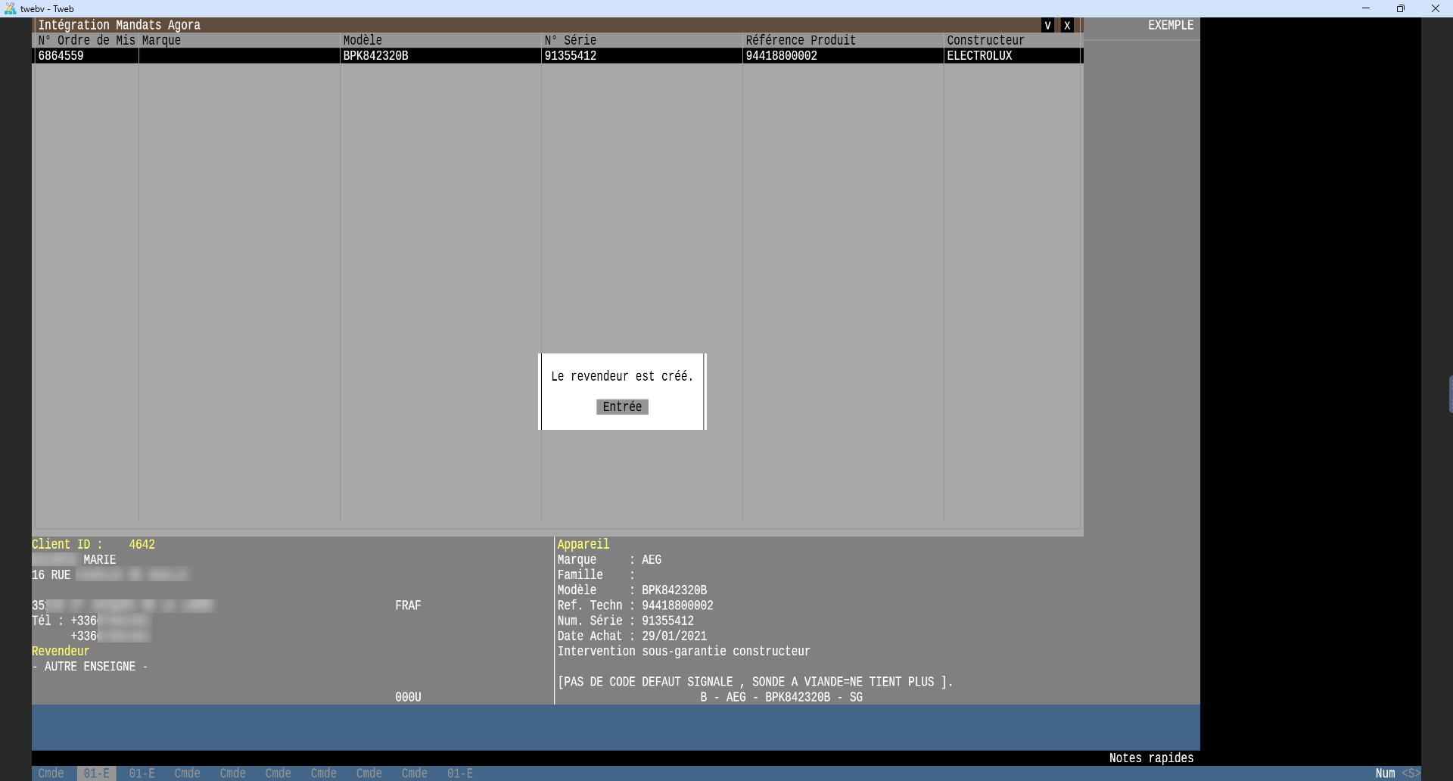Open the last 01-E tab on the right
The image size is (1453, 781).
point(459,773)
